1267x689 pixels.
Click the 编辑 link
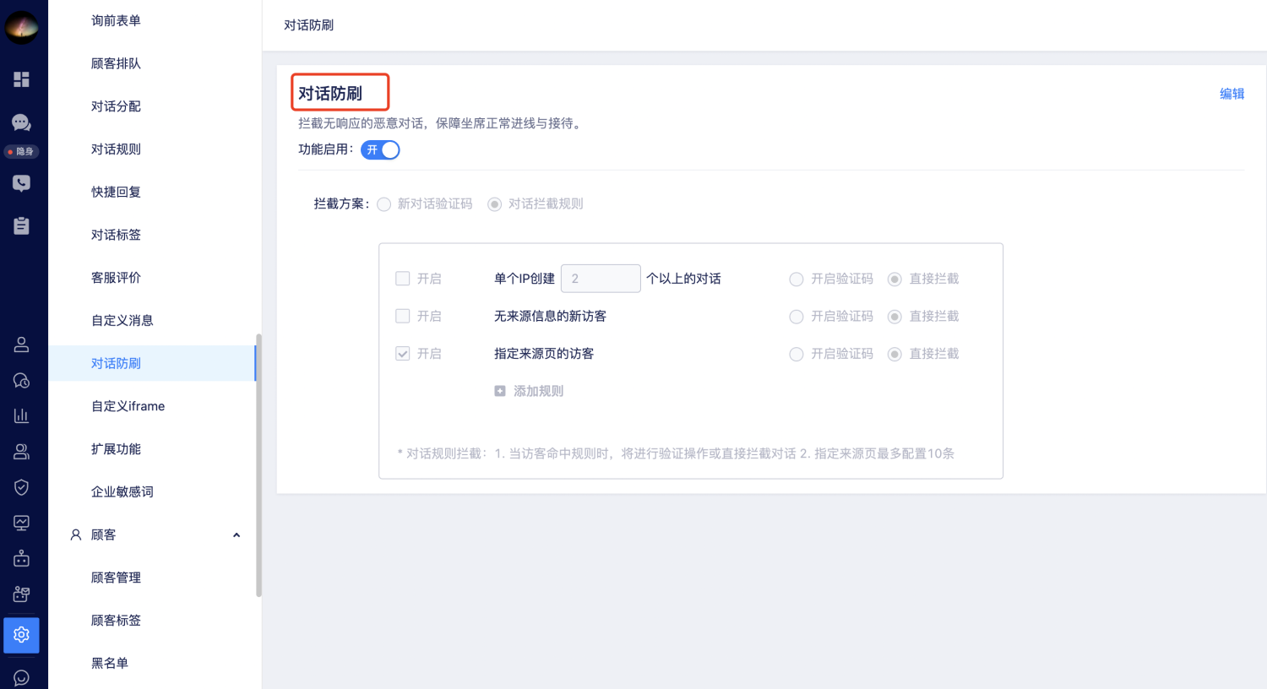(1232, 94)
